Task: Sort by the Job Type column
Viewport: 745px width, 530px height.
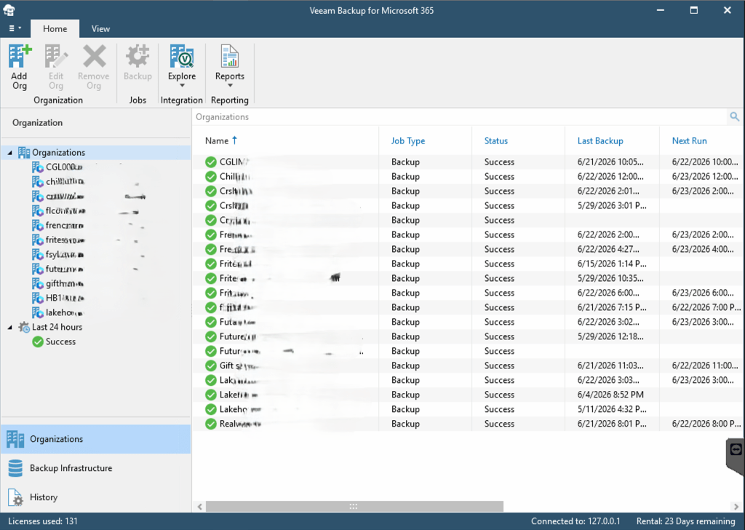Action: (408, 141)
